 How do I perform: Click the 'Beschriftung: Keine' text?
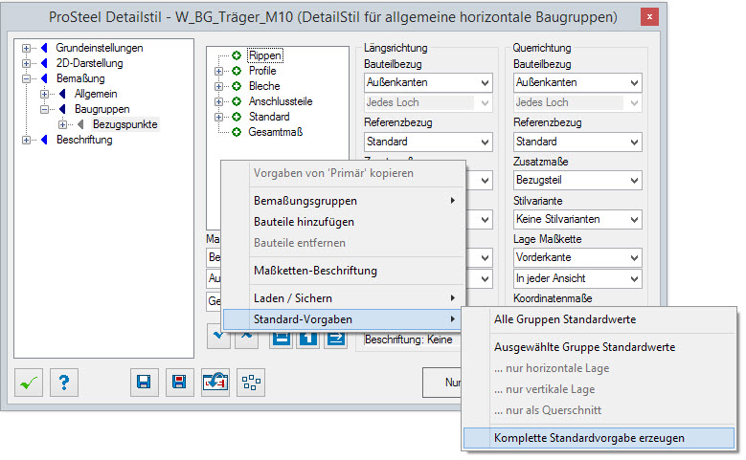tap(408, 340)
